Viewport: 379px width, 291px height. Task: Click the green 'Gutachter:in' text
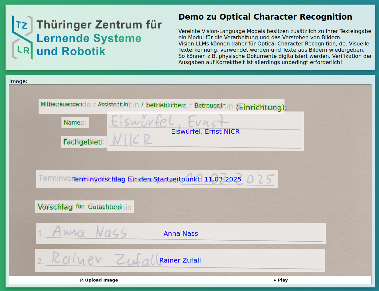106,207
